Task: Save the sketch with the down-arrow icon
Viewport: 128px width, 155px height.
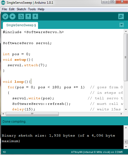Action: point(35,16)
